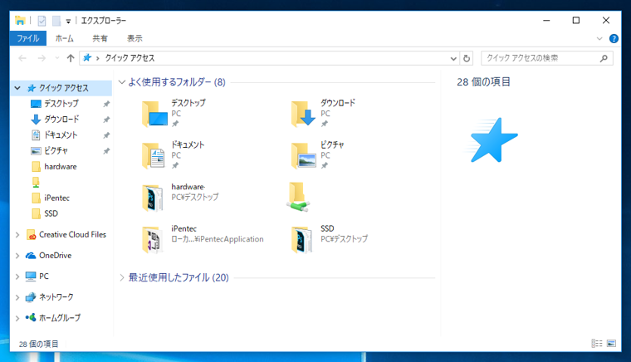Screen dimensions: 631x362
Task: Click the large star icon in preview pane
Action: 492,140
